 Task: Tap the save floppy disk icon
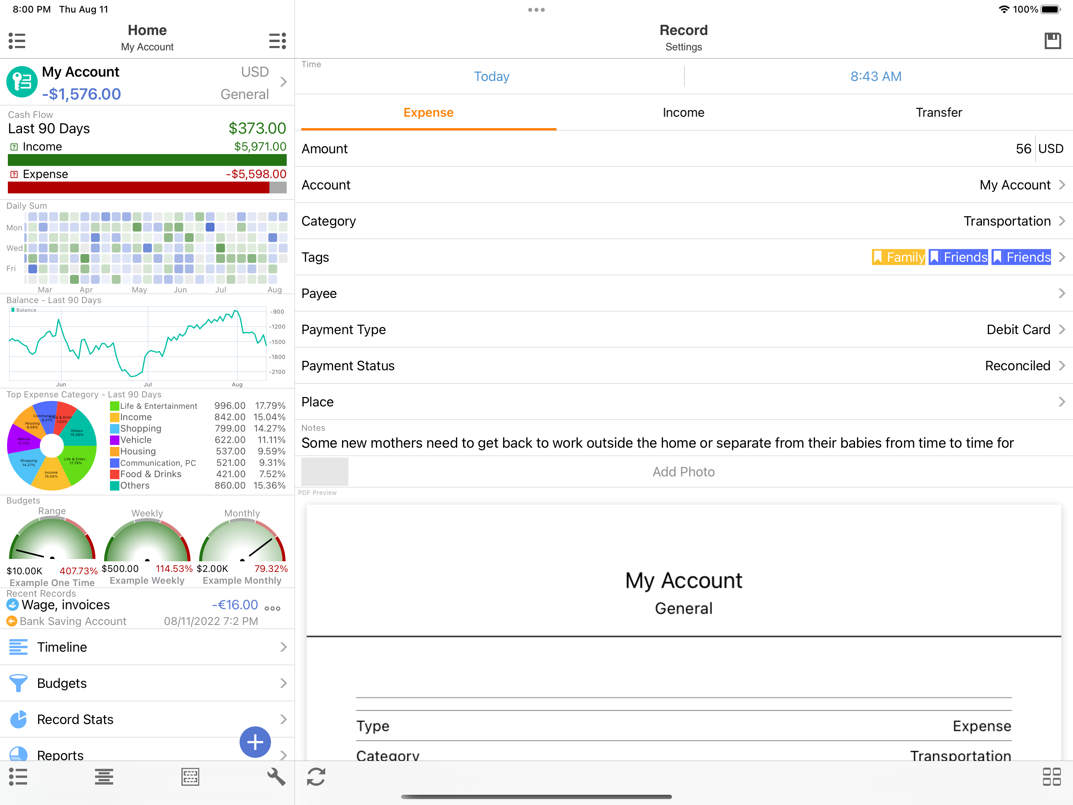[1052, 41]
